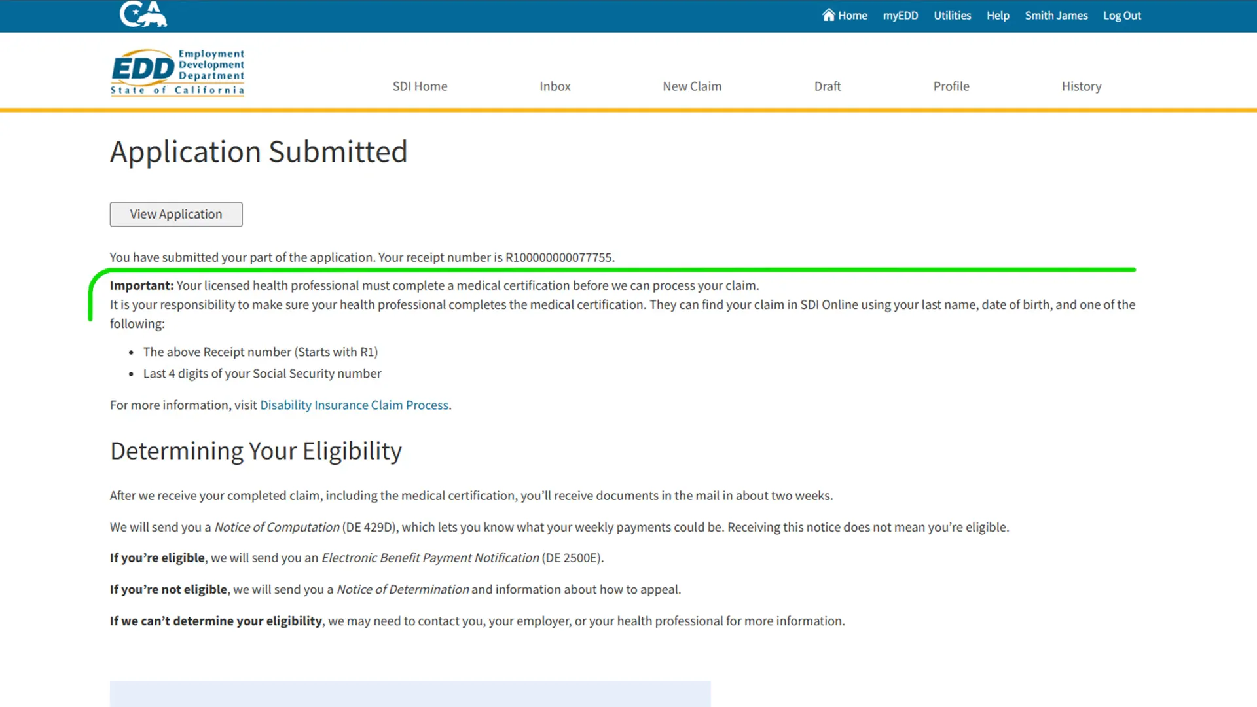Click 'After we receive your completed claim' paragraph
1257x707 pixels.
pos(471,496)
